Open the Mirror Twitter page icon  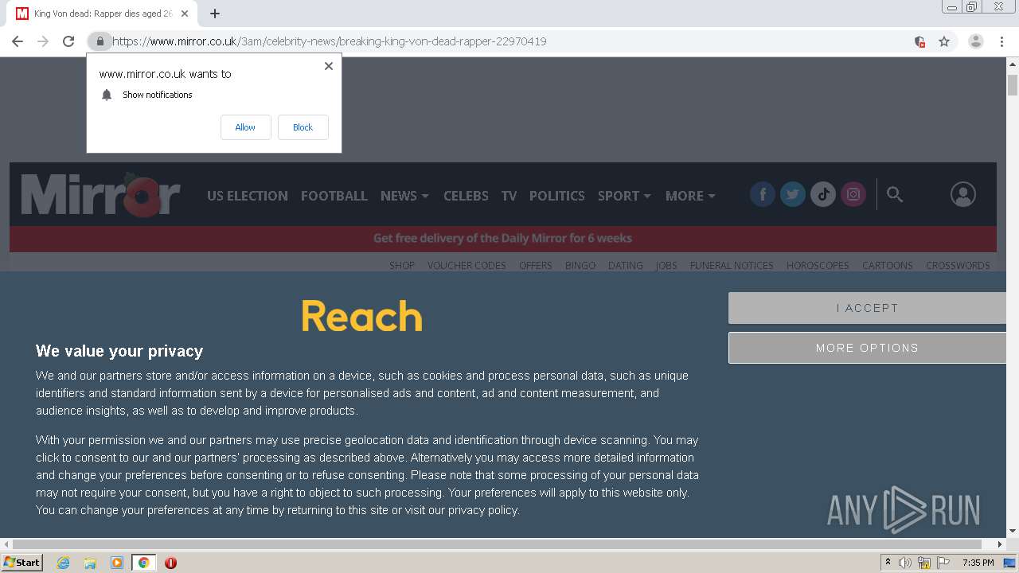coord(793,194)
